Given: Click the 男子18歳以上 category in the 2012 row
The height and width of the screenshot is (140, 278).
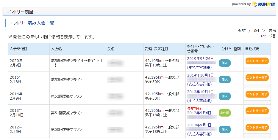Looking at the screenshot, I should pos(156,132).
